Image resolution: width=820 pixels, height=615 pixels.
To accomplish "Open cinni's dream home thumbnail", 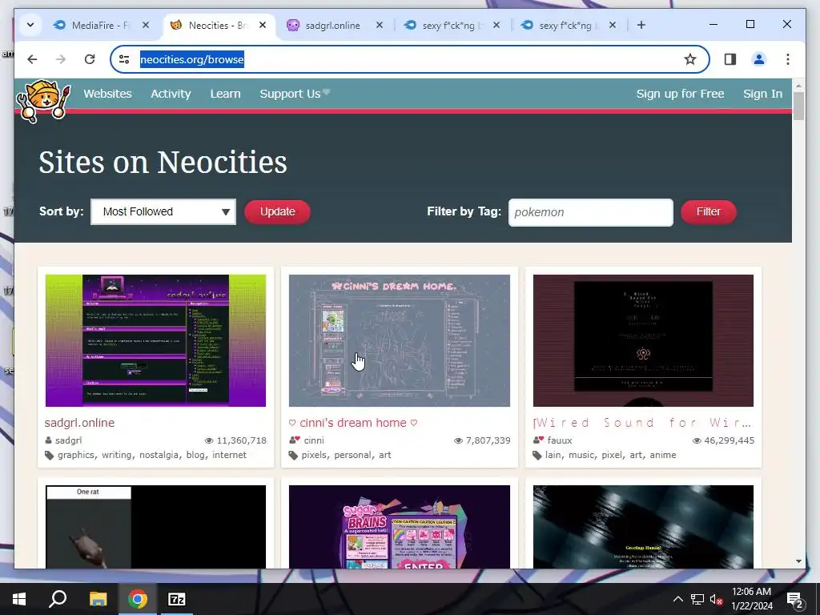I will coord(400,340).
